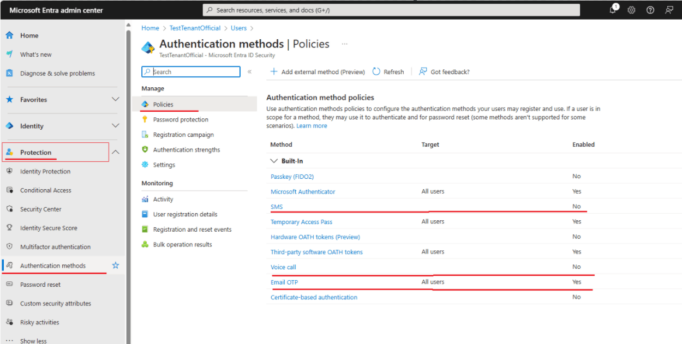Favorite Authentication methods with the star

click(x=116, y=265)
